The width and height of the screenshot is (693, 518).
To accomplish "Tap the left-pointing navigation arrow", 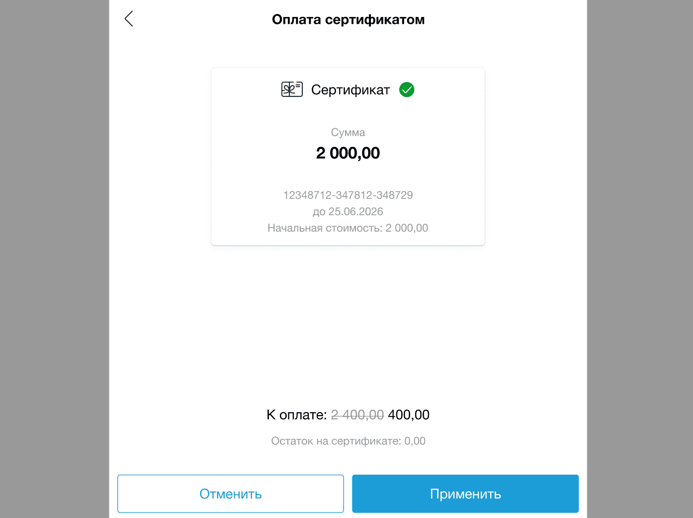I will coord(128,18).
